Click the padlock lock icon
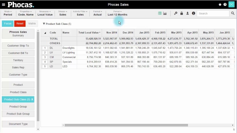 pos(182,13)
